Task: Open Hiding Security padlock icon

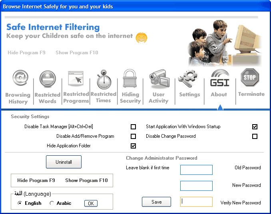Action: [x=130, y=79]
